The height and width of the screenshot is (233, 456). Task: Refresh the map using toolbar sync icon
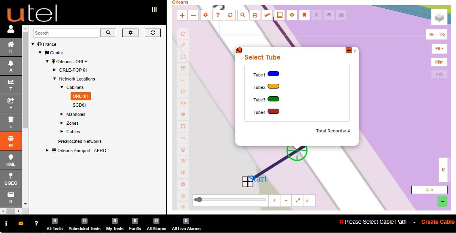pyautogui.click(x=230, y=15)
